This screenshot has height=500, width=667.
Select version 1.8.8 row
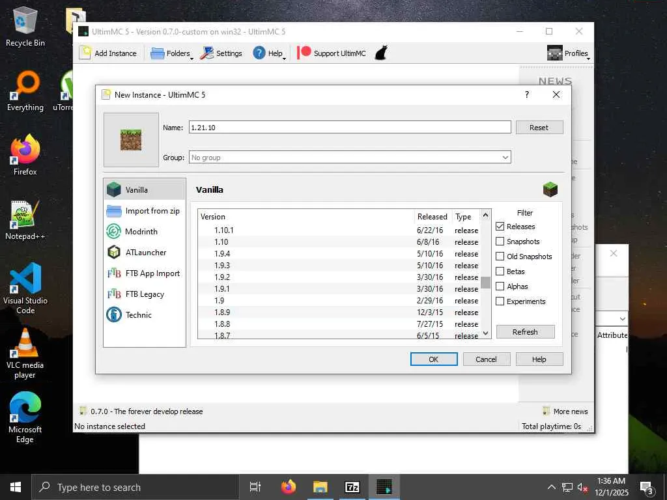(x=339, y=324)
